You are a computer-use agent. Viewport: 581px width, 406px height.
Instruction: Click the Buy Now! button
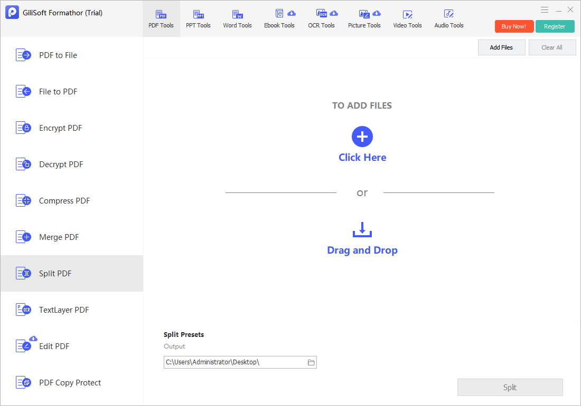click(514, 26)
